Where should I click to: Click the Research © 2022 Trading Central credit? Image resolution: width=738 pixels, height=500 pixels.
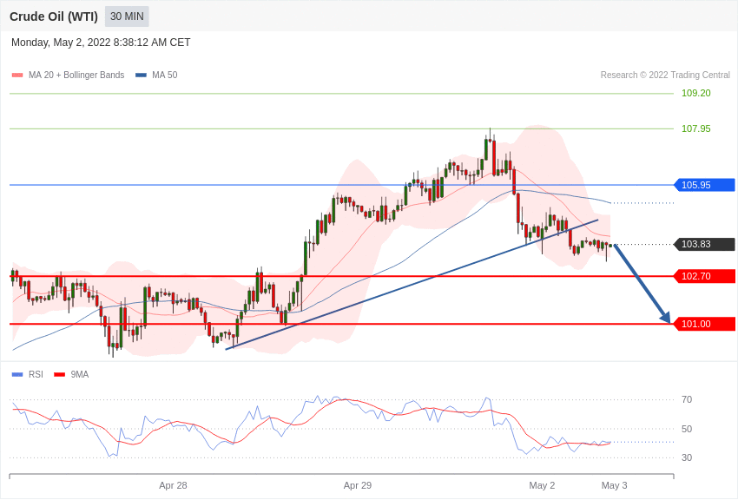click(665, 75)
